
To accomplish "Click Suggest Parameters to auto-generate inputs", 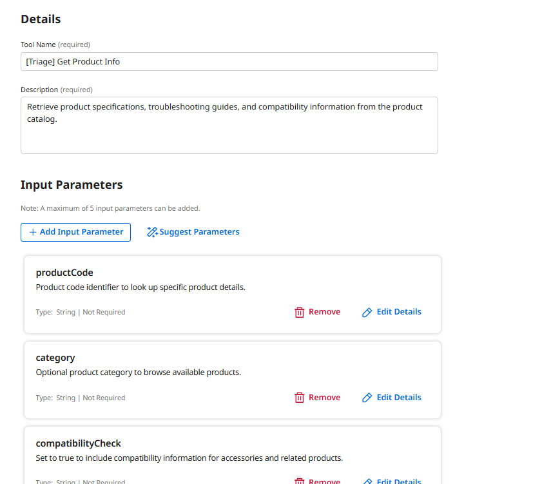I will [193, 231].
